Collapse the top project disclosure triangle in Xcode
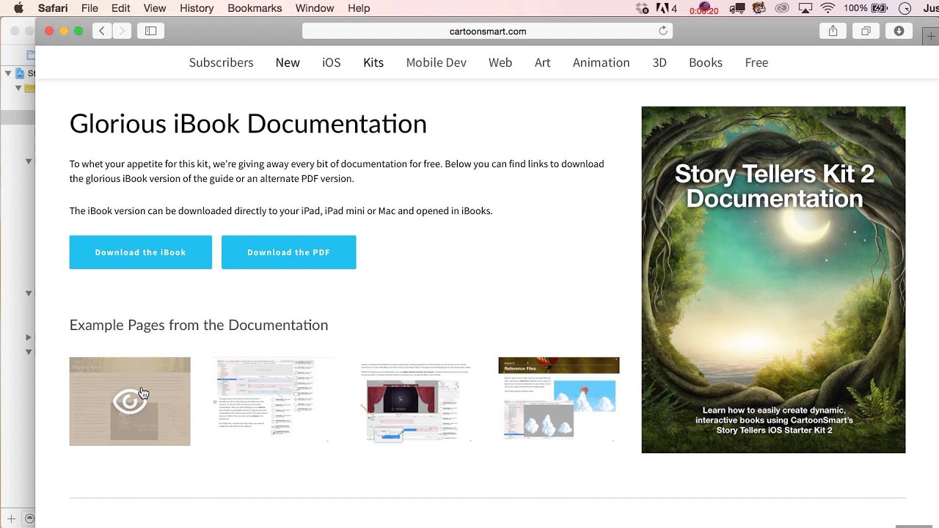939x528 pixels. coord(8,73)
